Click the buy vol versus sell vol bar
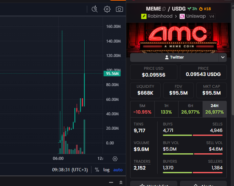Viewport: 234px width, 186px height. click(x=193, y=154)
